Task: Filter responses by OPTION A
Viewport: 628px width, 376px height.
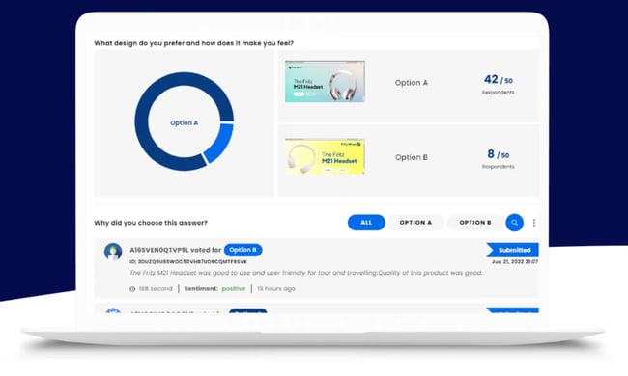Action: pyautogui.click(x=415, y=223)
